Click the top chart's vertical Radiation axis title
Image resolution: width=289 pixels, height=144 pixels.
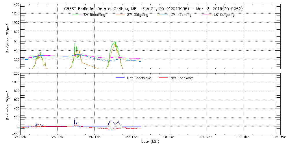click(x=8, y=37)
